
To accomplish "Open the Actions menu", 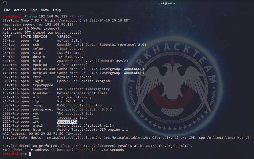I will [20, 10].
